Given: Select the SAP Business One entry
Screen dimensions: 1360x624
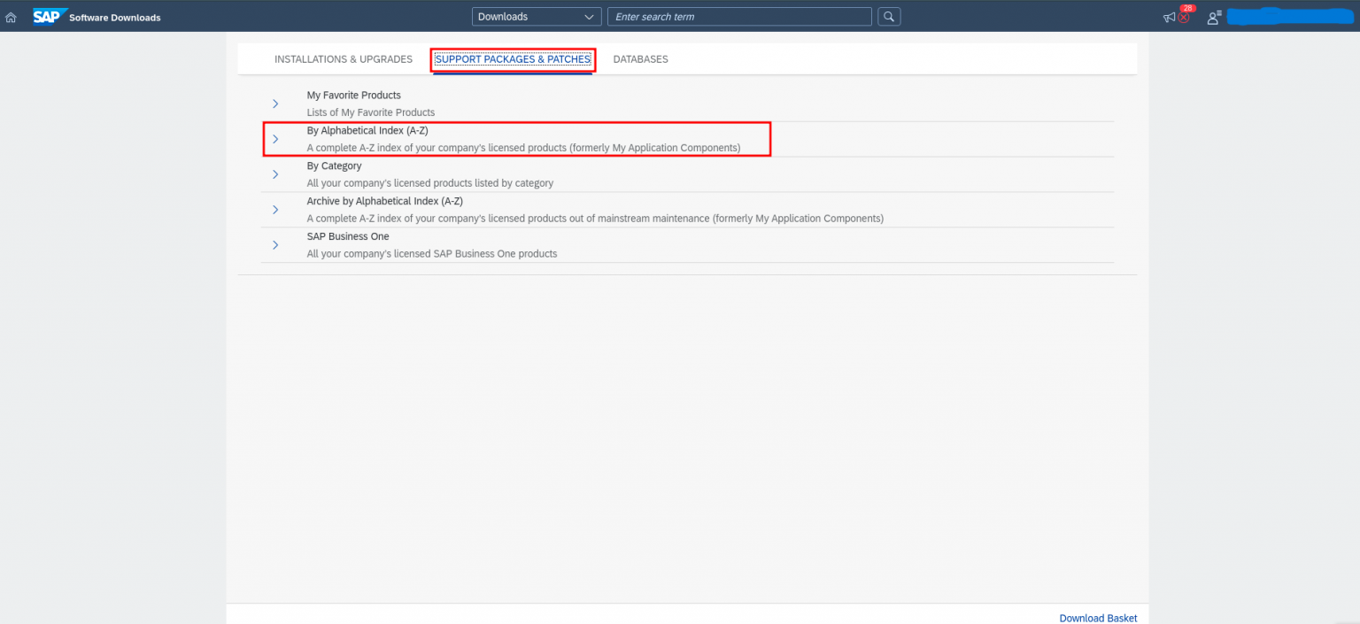Looking at the screenshot, I should click(x=348, y=236).
